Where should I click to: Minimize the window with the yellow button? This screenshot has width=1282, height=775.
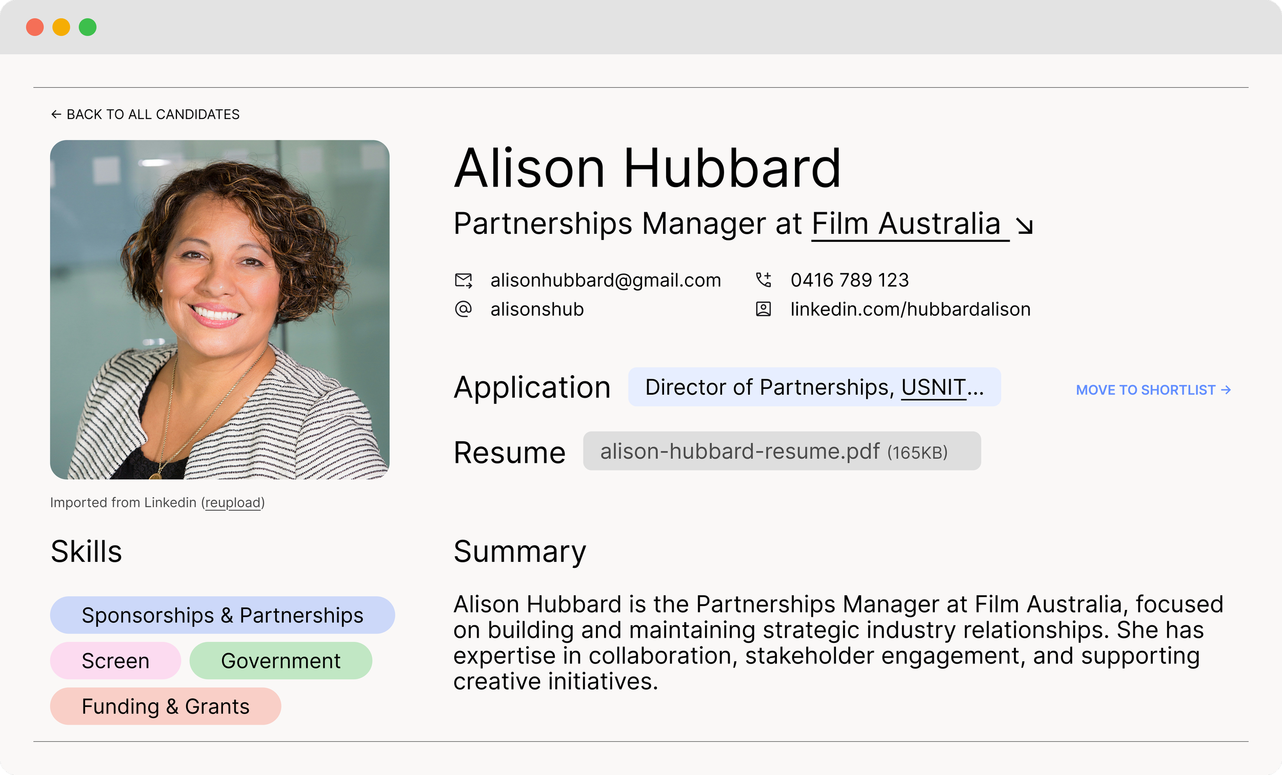pyautogui.click(x=62, y=27)
